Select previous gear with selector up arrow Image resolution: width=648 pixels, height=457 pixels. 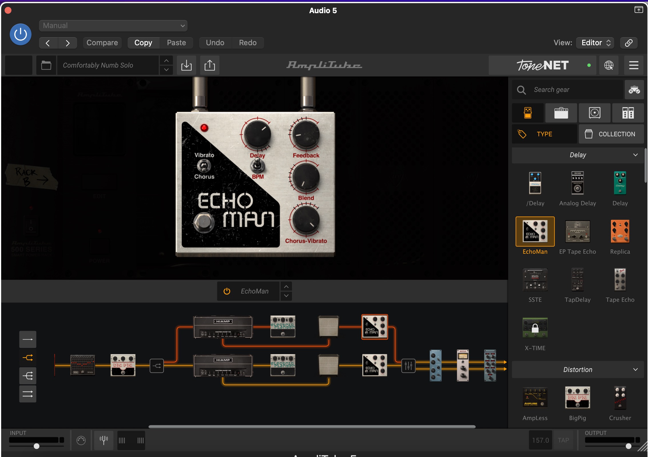click(286, 287)
